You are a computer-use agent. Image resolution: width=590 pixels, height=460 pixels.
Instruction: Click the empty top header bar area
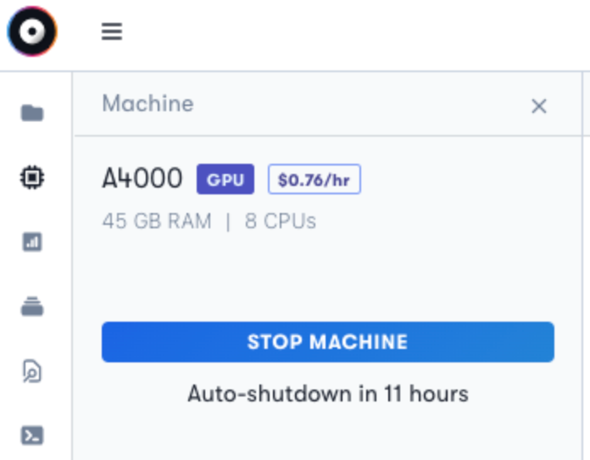(353, 34)
